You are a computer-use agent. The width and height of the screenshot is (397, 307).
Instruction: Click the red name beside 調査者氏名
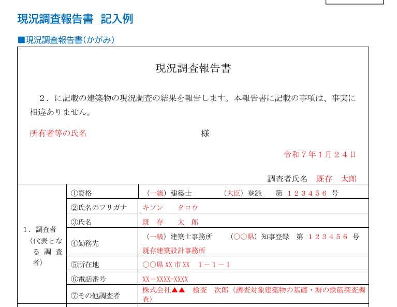click(336, 179)
